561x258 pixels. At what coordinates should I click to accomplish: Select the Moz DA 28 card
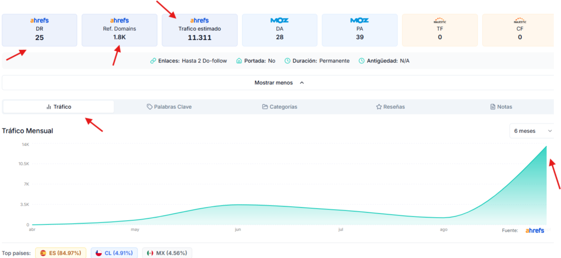(x=280, y=30)
